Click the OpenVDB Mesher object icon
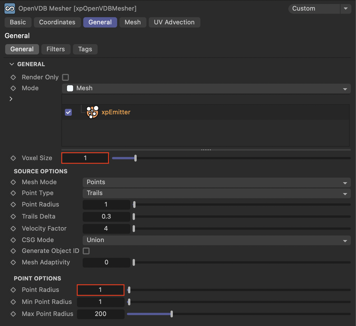Screen dimensions: 356x326 [x=10, y=9]
